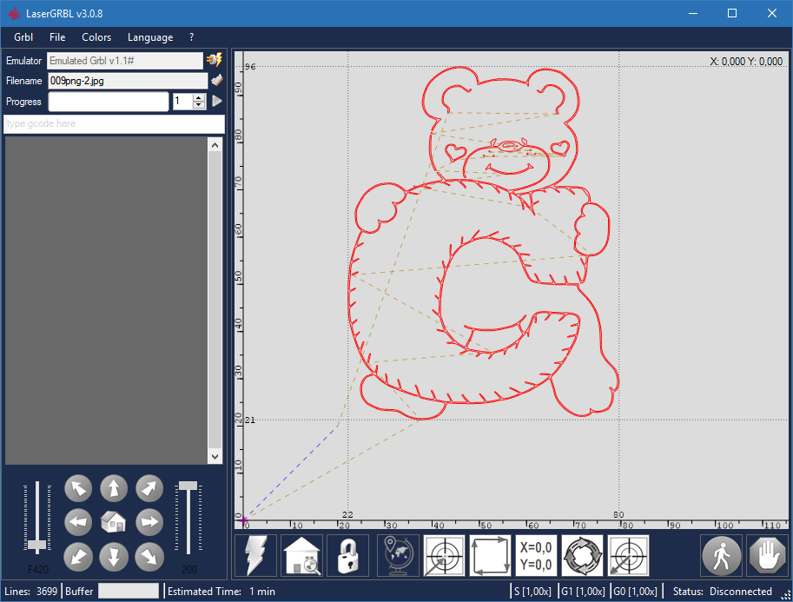Click the gcode list scroll down arrow

pos(215,457)
